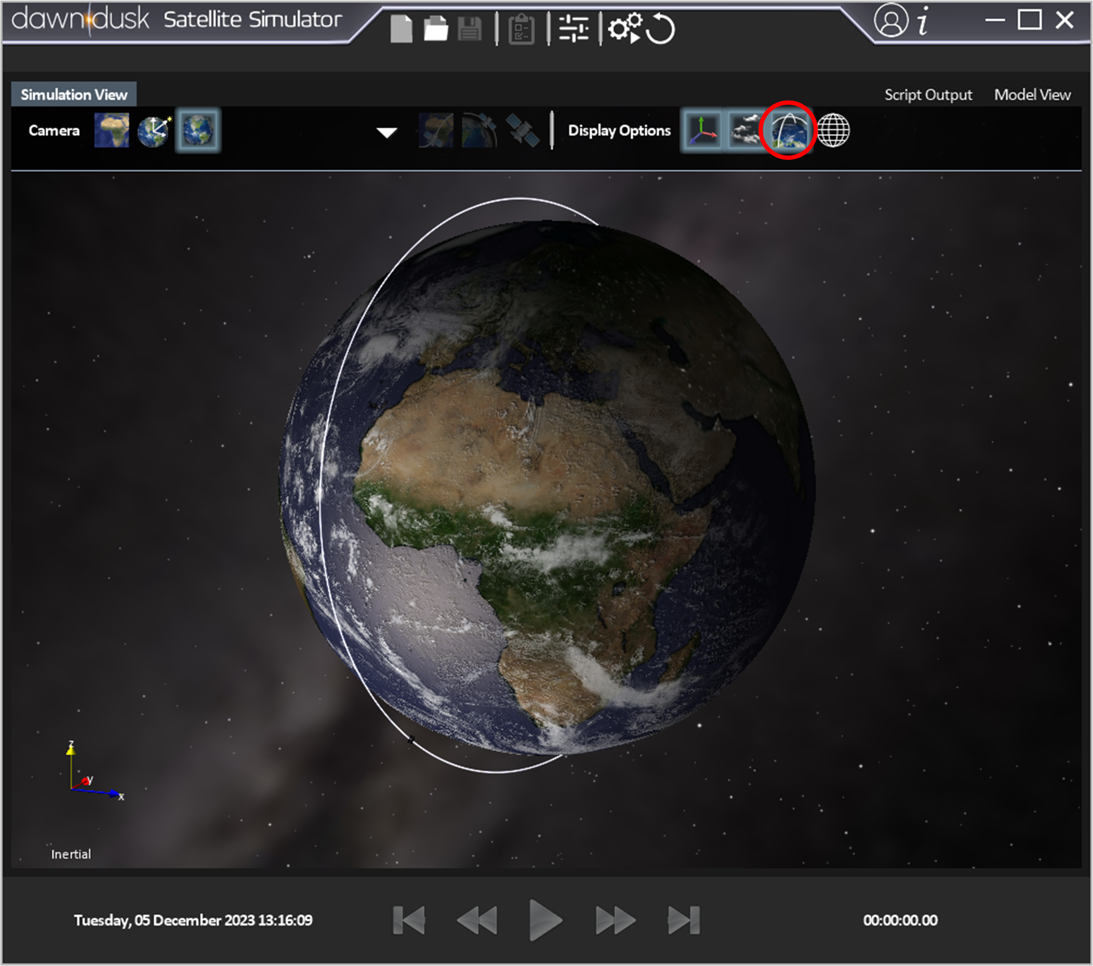Toggle coordinate axes display option

[702, 130]
